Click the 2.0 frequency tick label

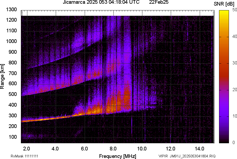tap(27, 149)
